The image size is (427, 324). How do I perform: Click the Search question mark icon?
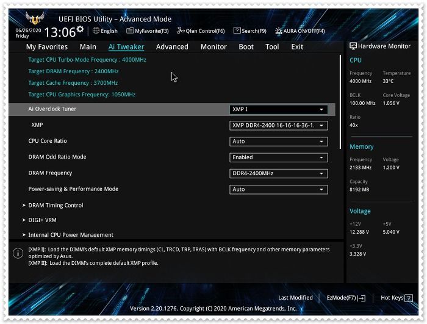[237, 31]
